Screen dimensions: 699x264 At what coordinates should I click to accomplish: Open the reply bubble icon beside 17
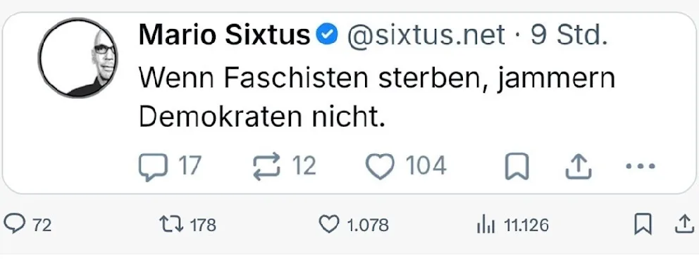pyautogui.click(x=152, y=167)
